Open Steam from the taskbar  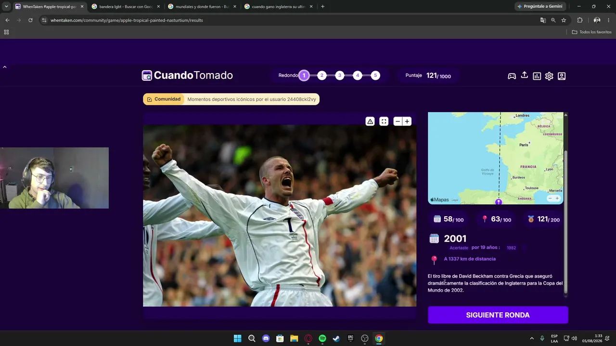pyautogui.click(x=336, y=338)
